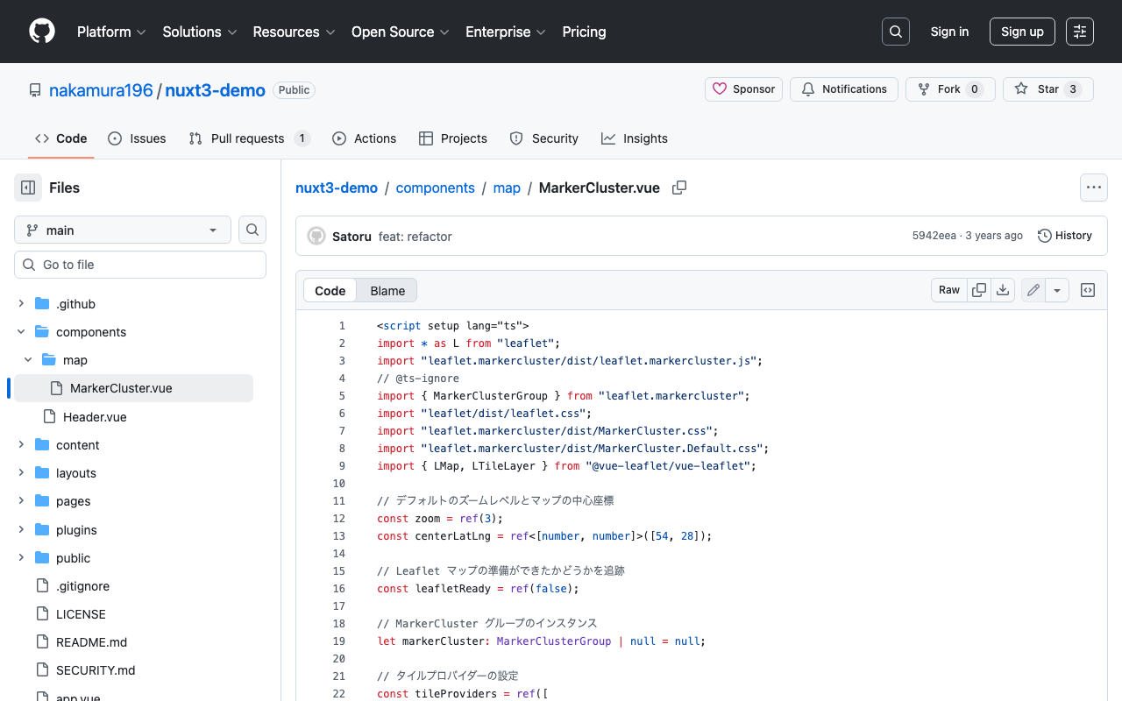Open the main branch selector dropdown
Image resolution: width=1122 pixels, height=701 pixels.
tap(123, 230)
